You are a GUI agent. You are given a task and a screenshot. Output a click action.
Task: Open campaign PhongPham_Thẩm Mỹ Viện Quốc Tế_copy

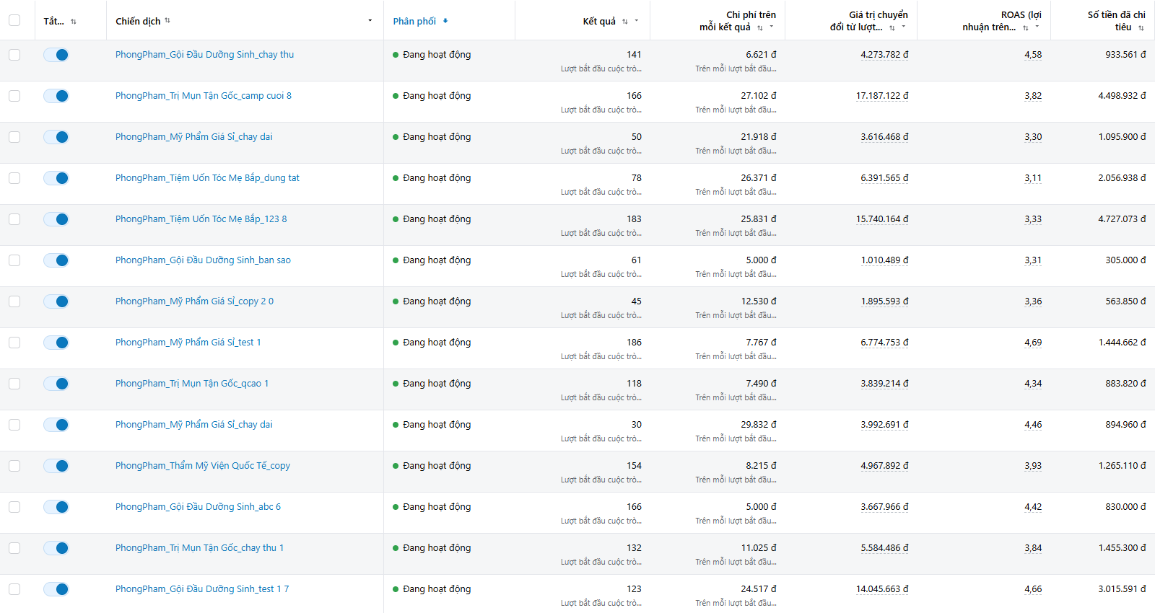203,466
